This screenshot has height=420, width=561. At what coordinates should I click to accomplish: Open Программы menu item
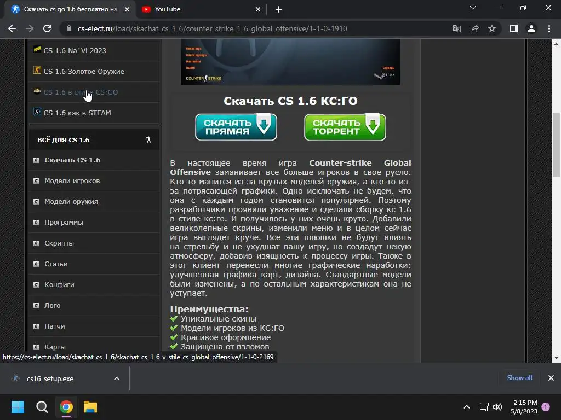click(x=64, y=222)
